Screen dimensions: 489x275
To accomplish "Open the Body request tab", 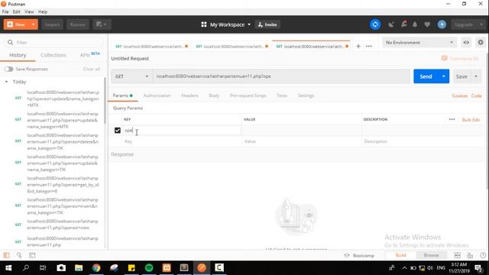I will click(x=214, y=95).
